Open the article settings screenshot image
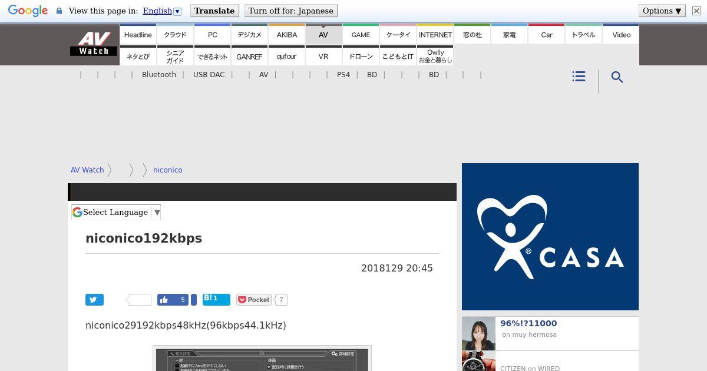The image size is (707, 371). 262,359
